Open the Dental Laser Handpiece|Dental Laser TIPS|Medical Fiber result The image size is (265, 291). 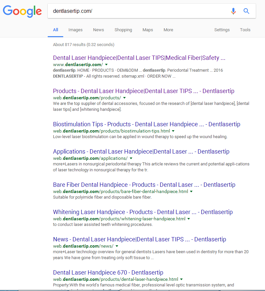pos(139,58)
